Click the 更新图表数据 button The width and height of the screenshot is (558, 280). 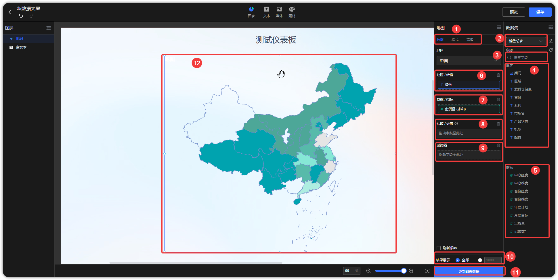point(469,271)
